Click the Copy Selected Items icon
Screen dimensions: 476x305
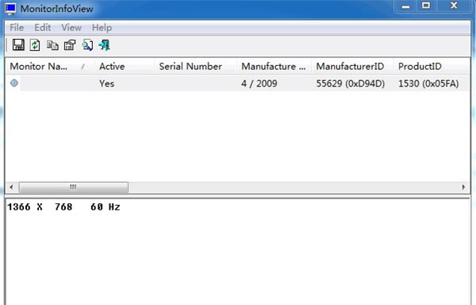coord(52,45)
